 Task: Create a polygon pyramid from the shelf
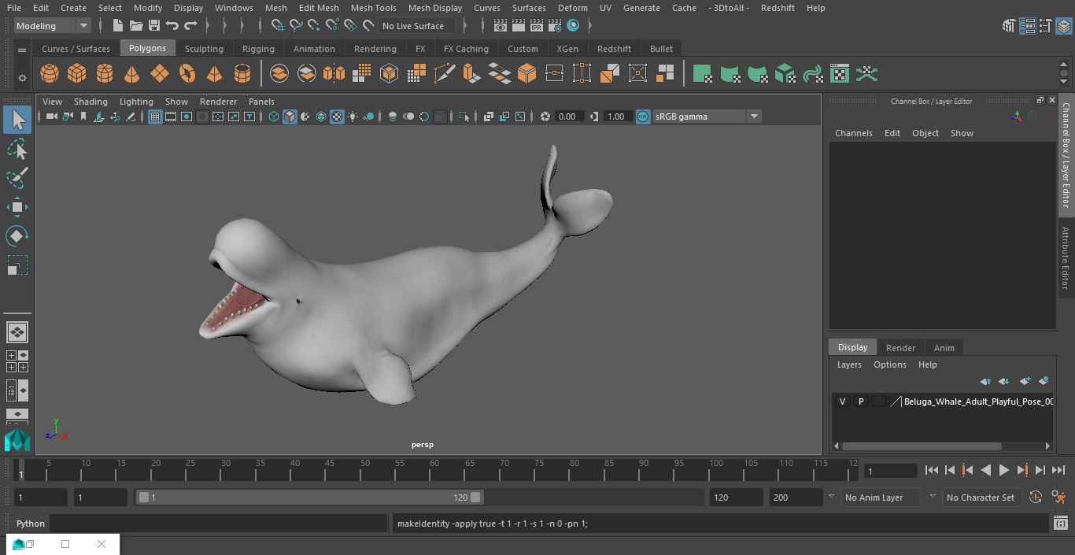pyautogui.click(x=214, y=74)
